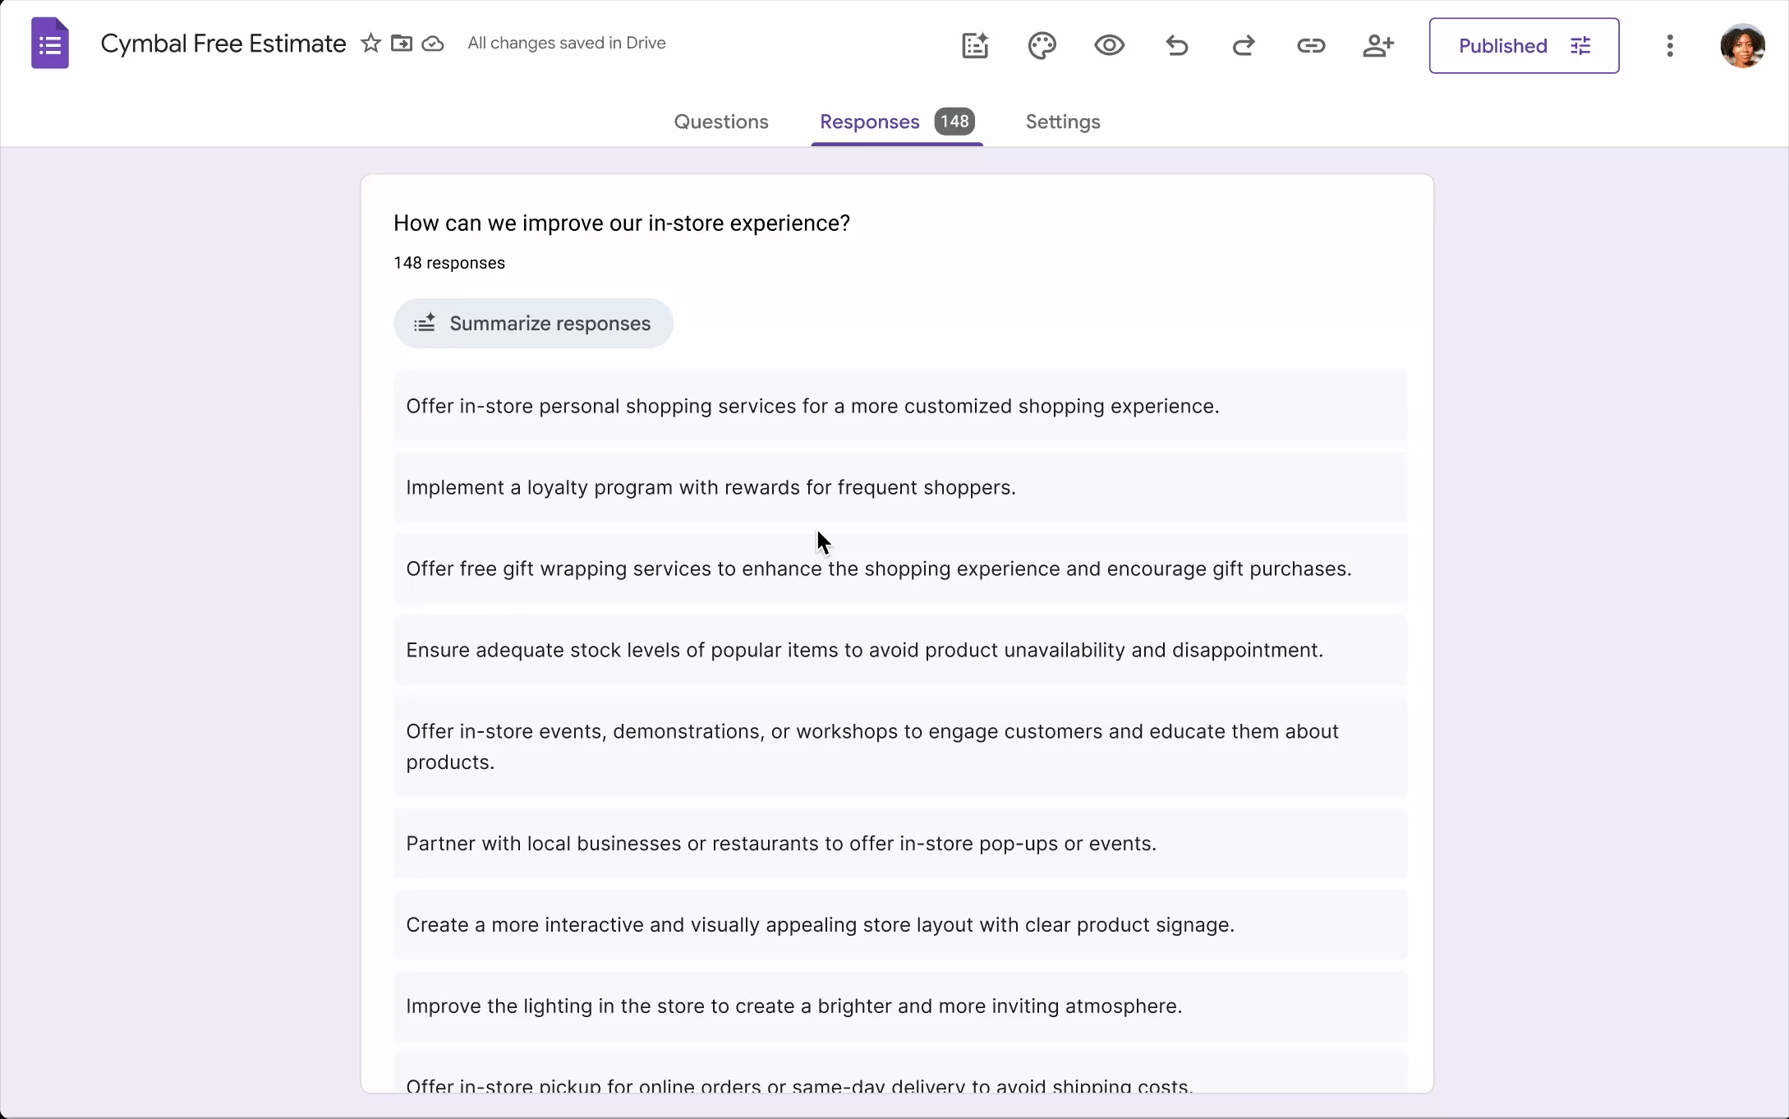The width and height of the screenshot is (1789, 1119).
Task: Add collaborators to the form
Action: tap(1377, 45)
